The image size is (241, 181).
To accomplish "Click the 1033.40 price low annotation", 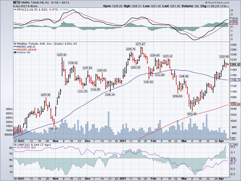I will [x=192, y=114].
